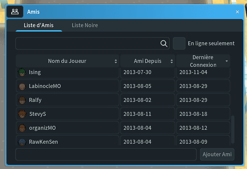Click RawKenSen's blue-haired avatar
Image resolution: width=247 pixels, height=169 pixels.
[x=22, y=142]
